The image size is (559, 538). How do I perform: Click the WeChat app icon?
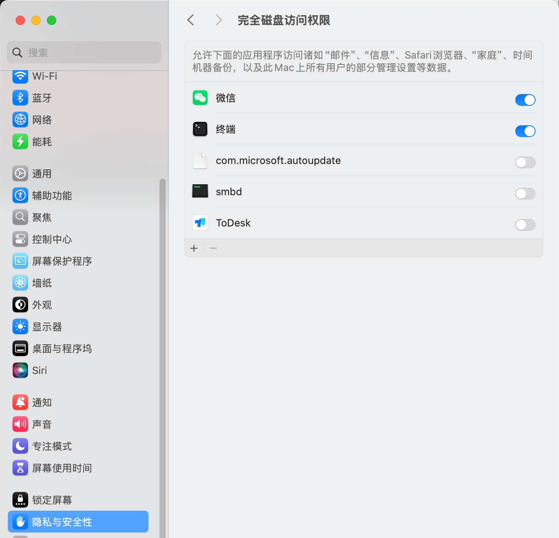coord(200,98)
